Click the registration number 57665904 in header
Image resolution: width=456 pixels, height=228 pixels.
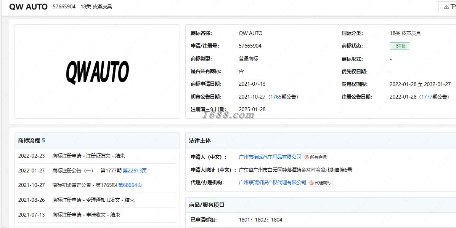pos(64,7)
